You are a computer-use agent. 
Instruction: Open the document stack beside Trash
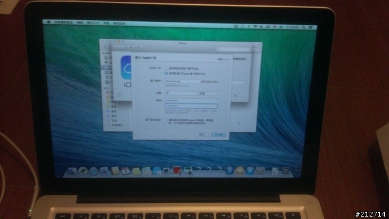pyautogui.click(x=275, y=171)
